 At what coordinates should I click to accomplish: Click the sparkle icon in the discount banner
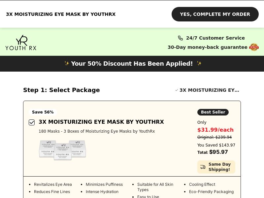[x=67, y=63]
